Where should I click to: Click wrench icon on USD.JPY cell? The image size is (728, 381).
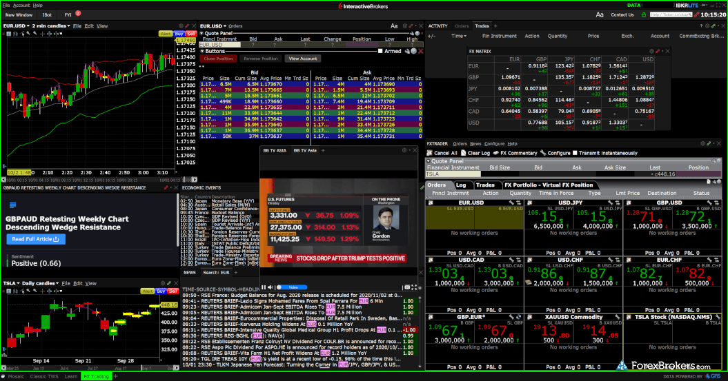point(611,203)
